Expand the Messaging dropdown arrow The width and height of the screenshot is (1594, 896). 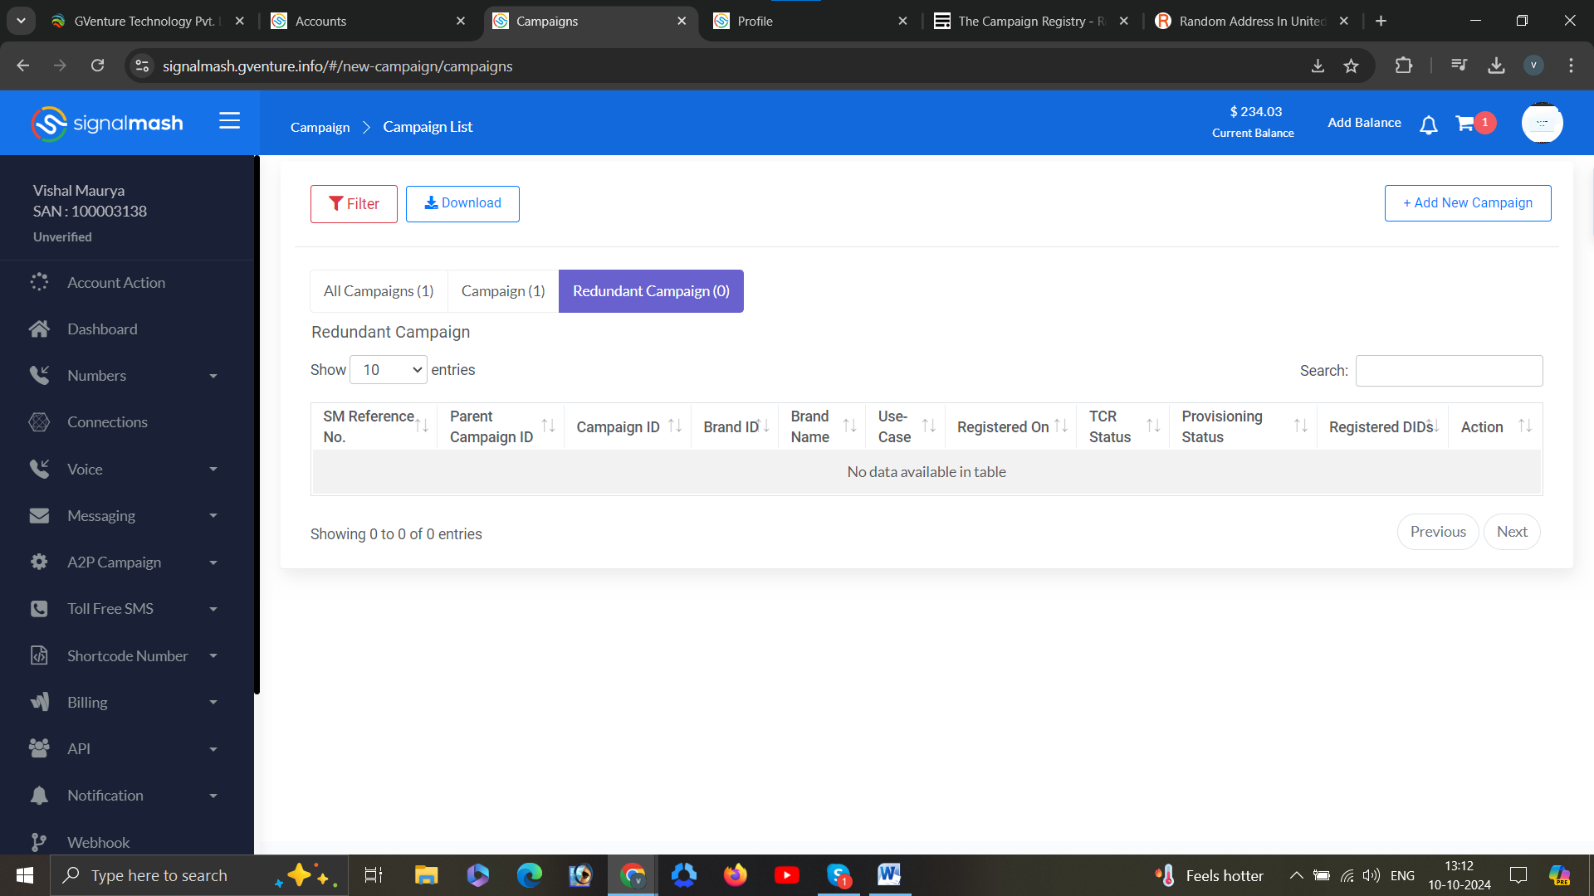[213, 516]
